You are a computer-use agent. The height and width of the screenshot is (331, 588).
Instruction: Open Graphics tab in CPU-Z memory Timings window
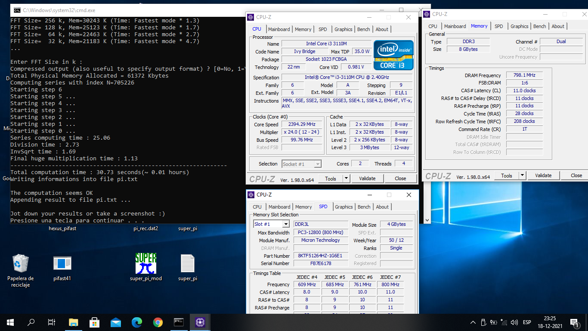520,26
